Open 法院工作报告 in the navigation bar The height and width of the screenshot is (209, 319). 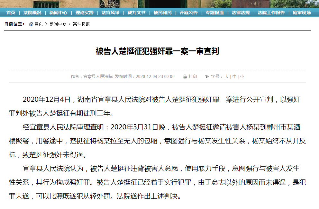coord(271,13)
